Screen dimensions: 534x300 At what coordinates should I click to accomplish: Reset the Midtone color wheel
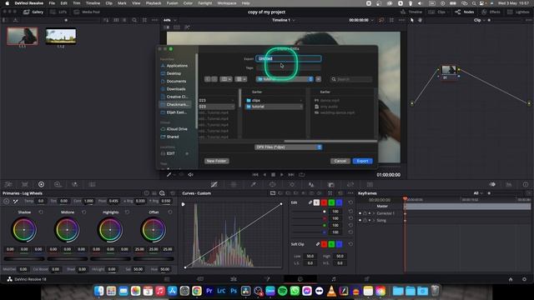pyautogui.click(x=83, y=212)
